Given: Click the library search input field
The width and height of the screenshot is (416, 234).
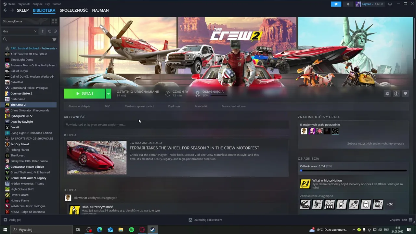Looking at the screenshot, I should 29,39.
